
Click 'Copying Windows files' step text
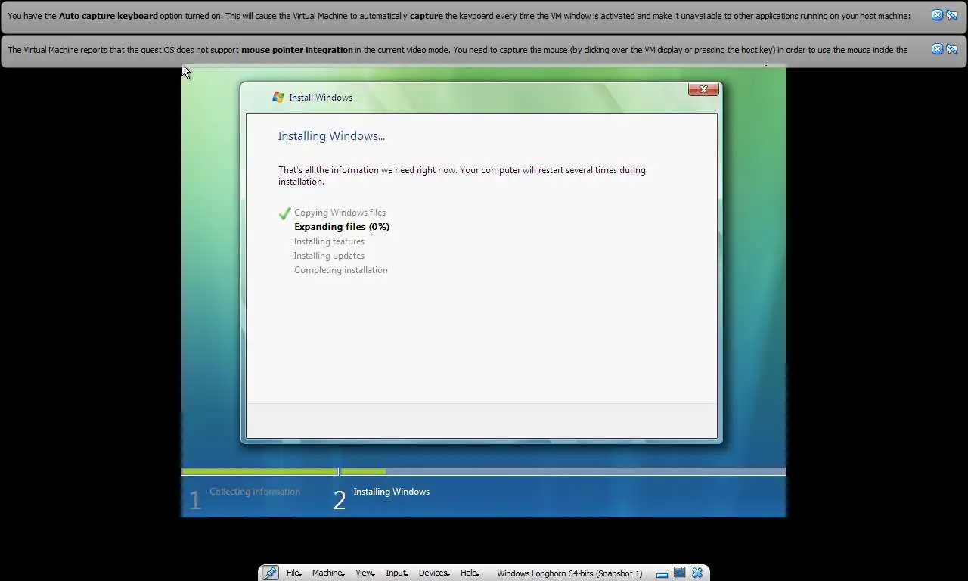(340, 213)
